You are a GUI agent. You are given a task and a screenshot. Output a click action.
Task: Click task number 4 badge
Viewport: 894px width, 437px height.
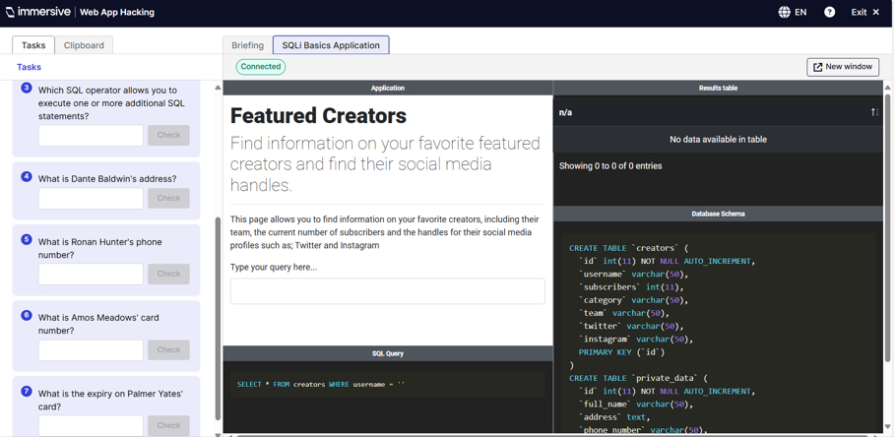[x=27, y=176]
